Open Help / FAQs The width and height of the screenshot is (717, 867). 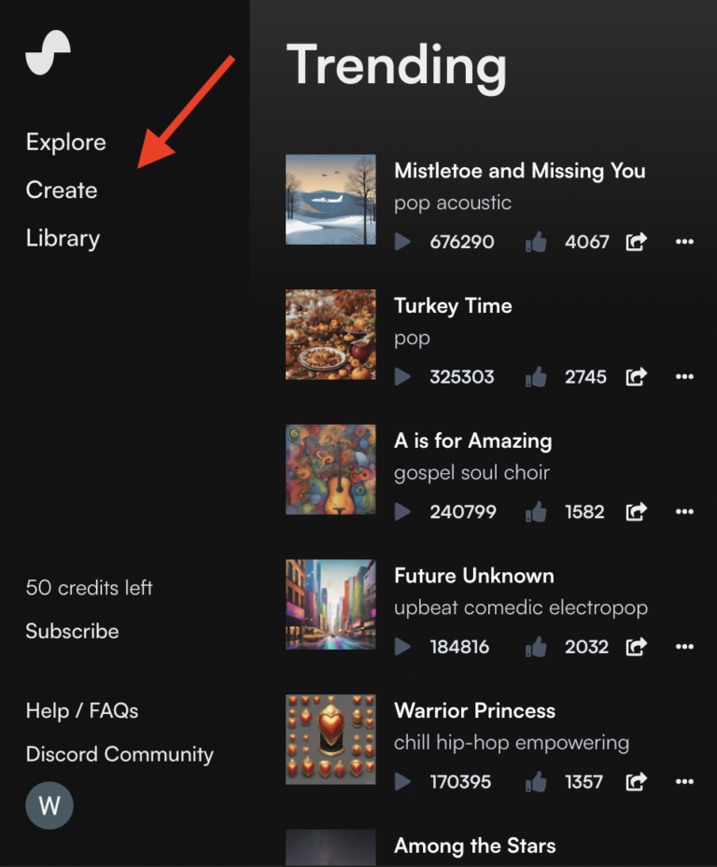82,711
